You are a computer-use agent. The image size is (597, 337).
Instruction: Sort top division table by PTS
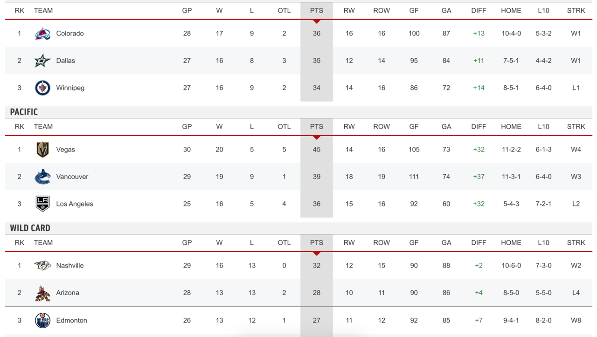pos(316,11)
